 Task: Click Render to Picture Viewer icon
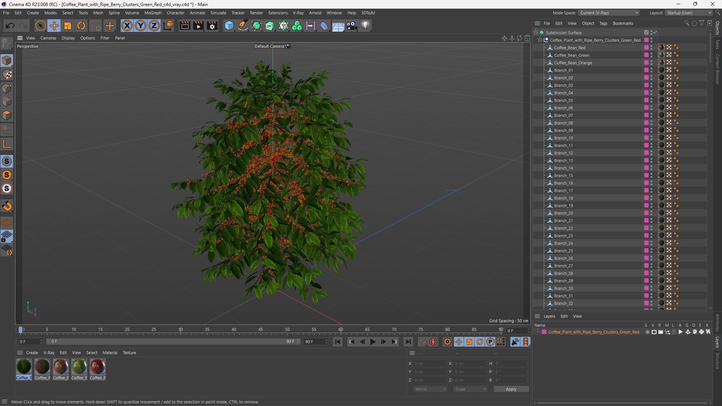(x=198, y=26)
